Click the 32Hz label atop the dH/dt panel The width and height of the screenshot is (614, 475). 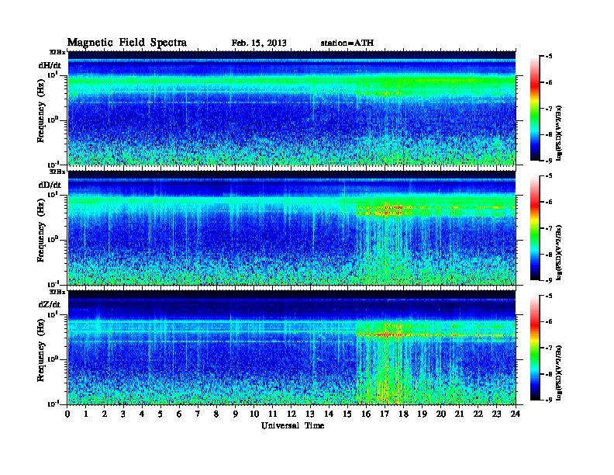pyautogui.click(x=57, y=52)
